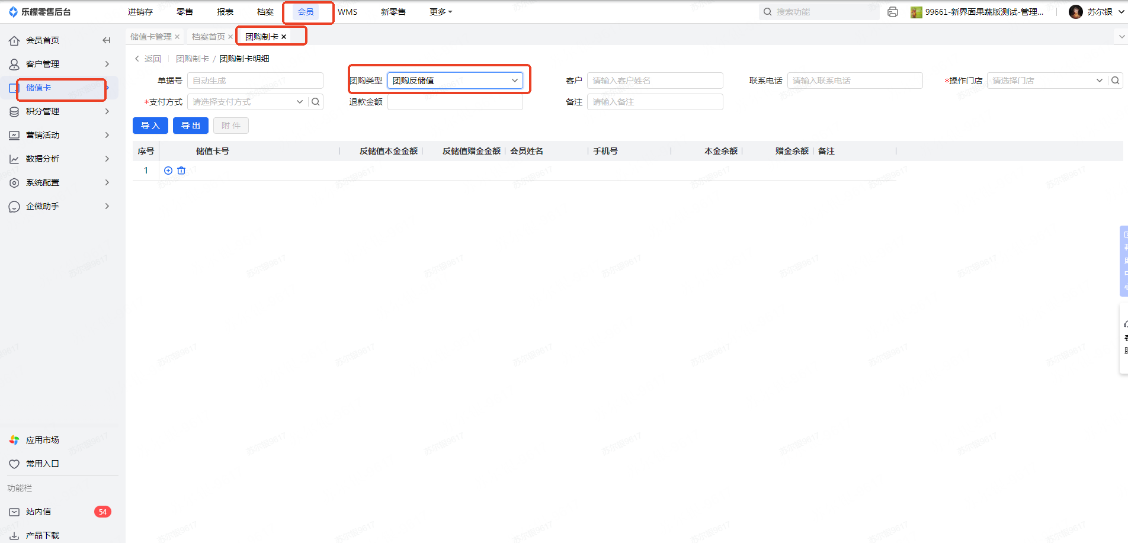Screen dimensions: 1128x543
Task: Click search icon beside 操作门店 field
Action: point(1116,81)
